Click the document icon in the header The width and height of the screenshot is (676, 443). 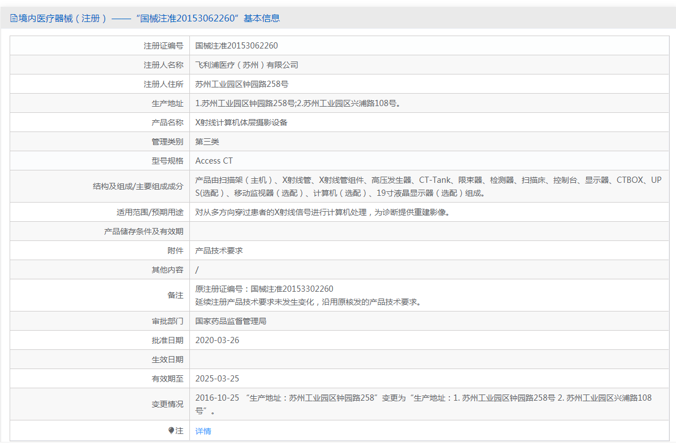14,18
